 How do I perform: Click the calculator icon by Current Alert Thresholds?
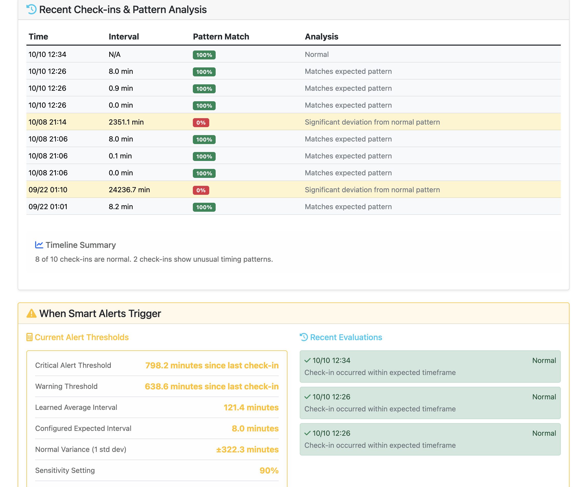29,337
